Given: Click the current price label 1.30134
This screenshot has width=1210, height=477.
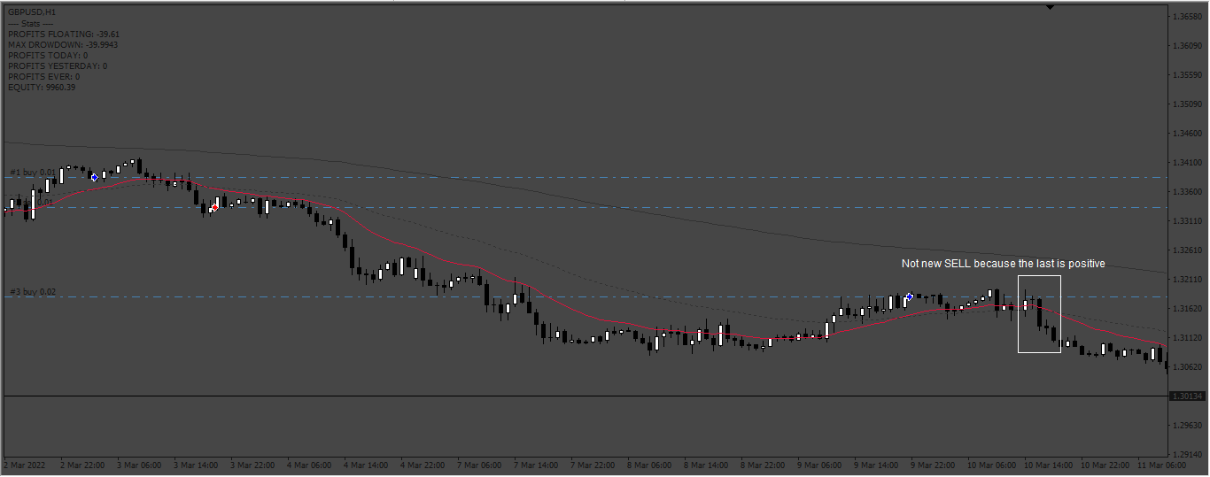Looking at the screenshot, I should point(1188,396).
